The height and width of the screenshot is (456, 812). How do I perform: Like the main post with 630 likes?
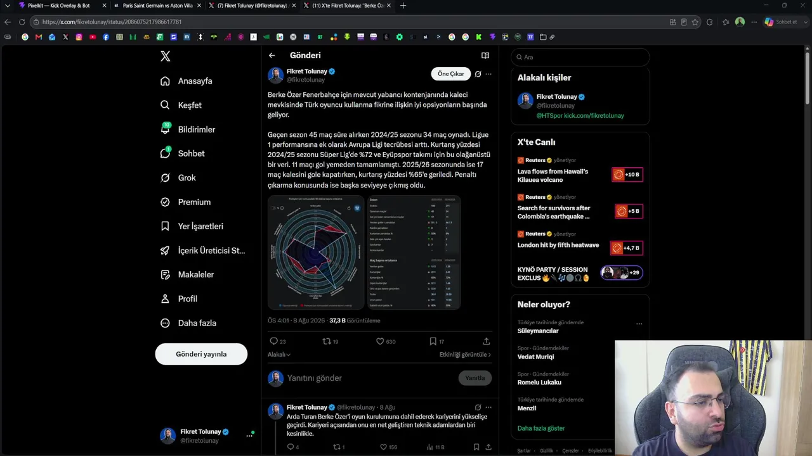click(x=386, y=341)
